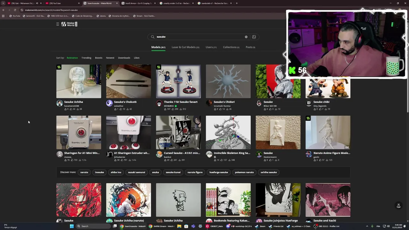Select the naruto discover tag
409x230 pixels.
pyautogui.click(x=84, y=172)
